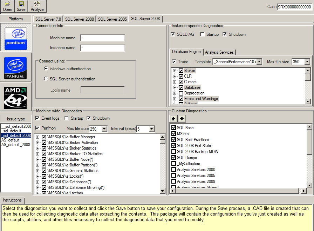Move custom diagnostic up with arrow
This screenshot has width=314, height=231.
click(x=174, y=119)
